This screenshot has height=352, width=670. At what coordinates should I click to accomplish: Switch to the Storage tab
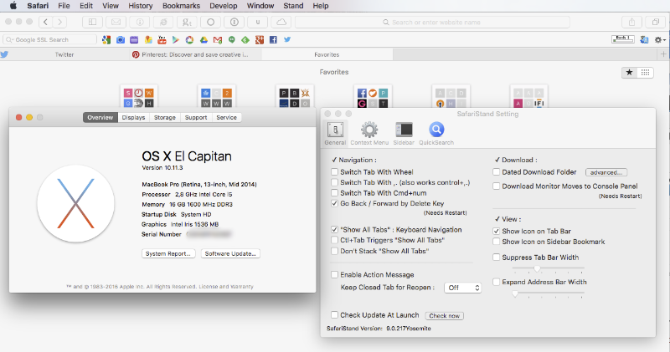pyautogui.click(x=164, y=117)
